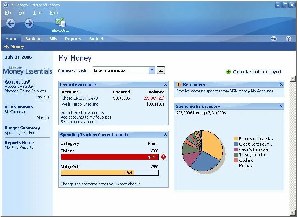Screen dimensions: 297x217
Task: Switch to the Banking tab
Action: pyautogui.click(x=33, y=39)
